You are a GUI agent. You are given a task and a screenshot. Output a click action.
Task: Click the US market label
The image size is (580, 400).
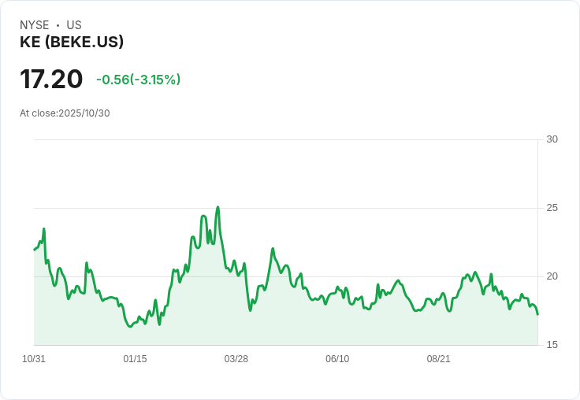[74, 25]
